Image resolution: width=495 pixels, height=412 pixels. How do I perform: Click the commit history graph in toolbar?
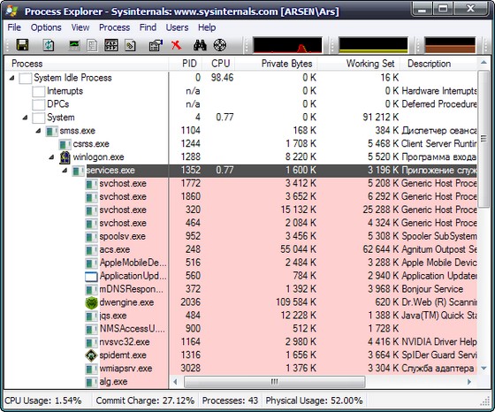click(373, 45)
